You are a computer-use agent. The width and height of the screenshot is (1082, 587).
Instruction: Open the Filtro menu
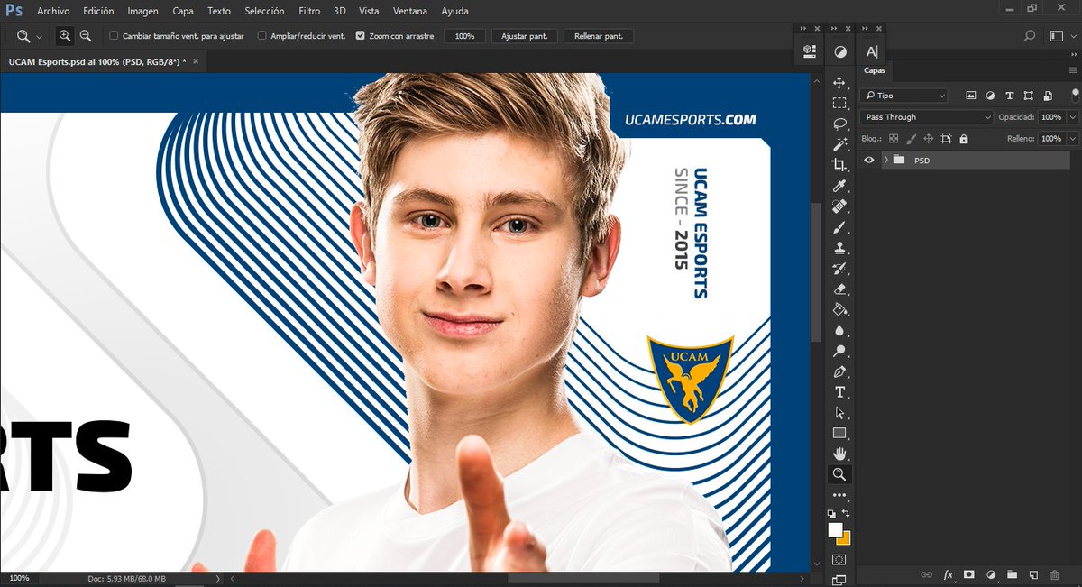tap(309, 11)
